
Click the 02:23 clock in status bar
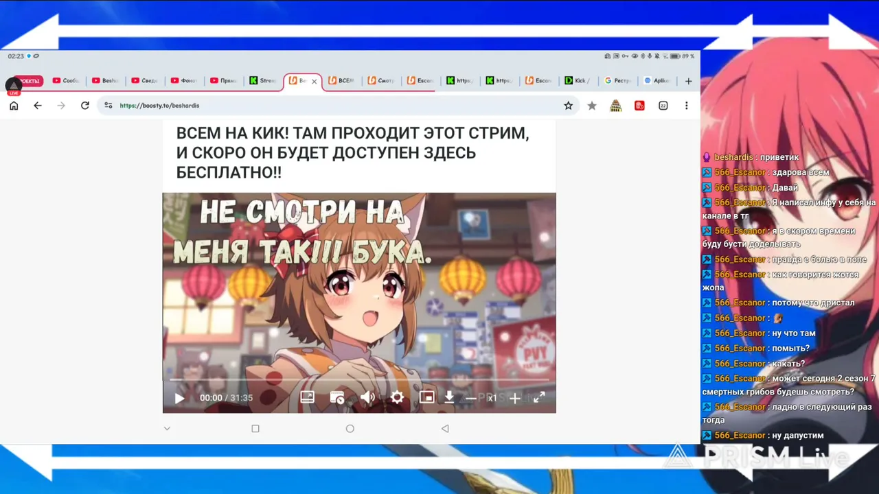[x=16, y=56]
